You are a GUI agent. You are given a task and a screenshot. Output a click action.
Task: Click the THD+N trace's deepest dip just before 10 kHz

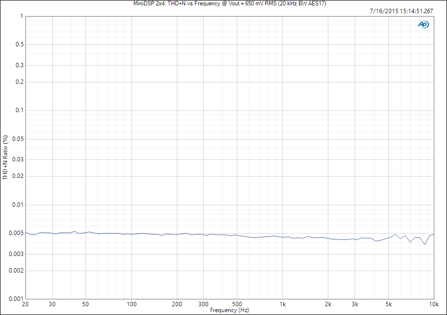pyautogui.click(x=425, y=244)
